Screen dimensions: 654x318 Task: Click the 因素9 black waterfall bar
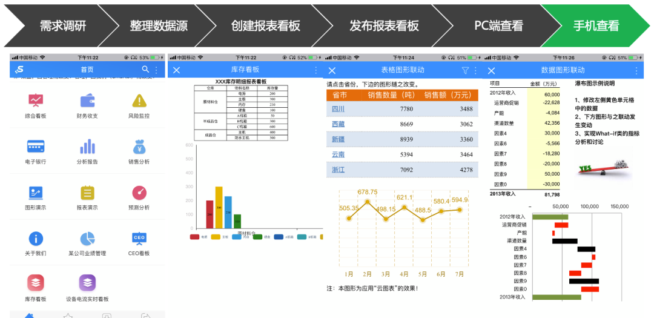tap(584, 281)
